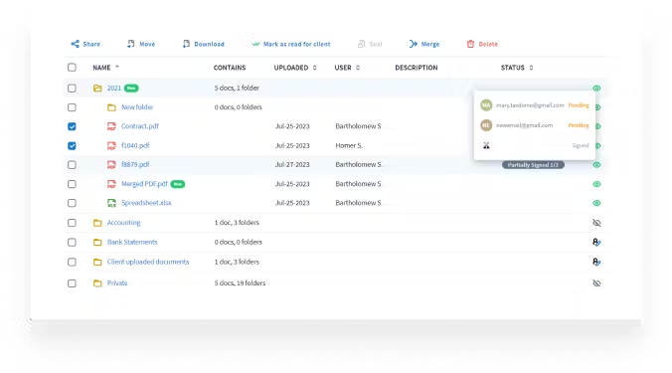The width and height of the screenshot is (672, 373).
Task: Click the DESCRIPTION column header
Action: click(x=417, y=68)
